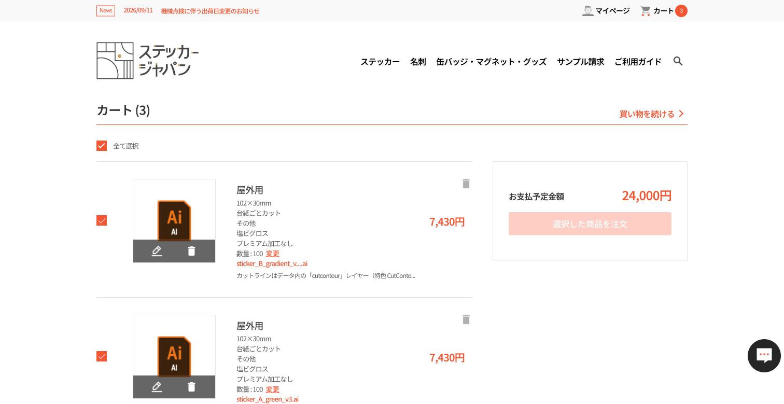Open the sticker_B_gradient_v....ai file link
Viewport: 784px width, 404px height.
[272, 263]
